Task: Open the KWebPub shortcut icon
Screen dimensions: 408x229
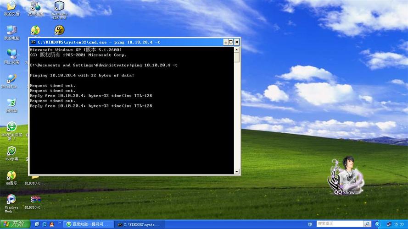Action: [11, 81]
